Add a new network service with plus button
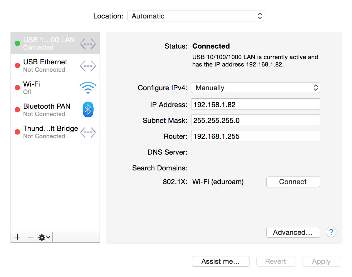Viewport: 352px width, 277px height. 17,237
